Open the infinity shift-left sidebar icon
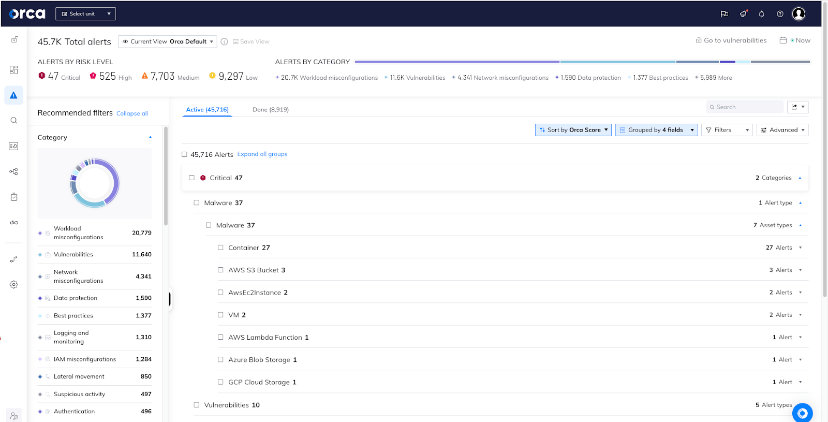 (x=14, y=223)
